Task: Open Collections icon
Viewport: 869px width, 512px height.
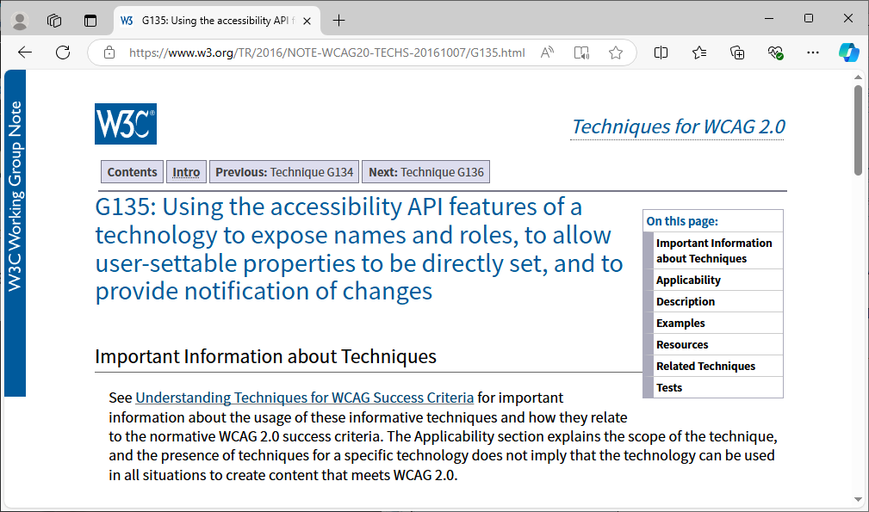Action: click(737, 52)
